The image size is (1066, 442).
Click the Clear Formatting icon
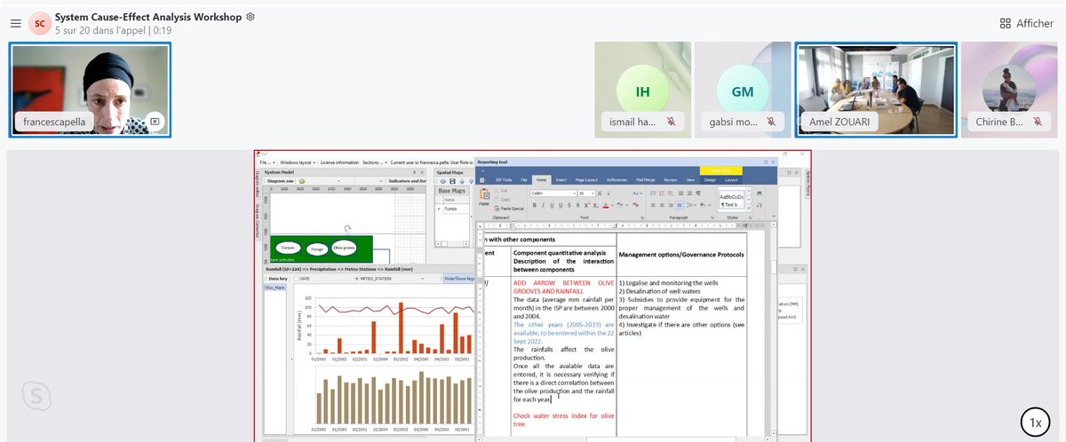635,205
